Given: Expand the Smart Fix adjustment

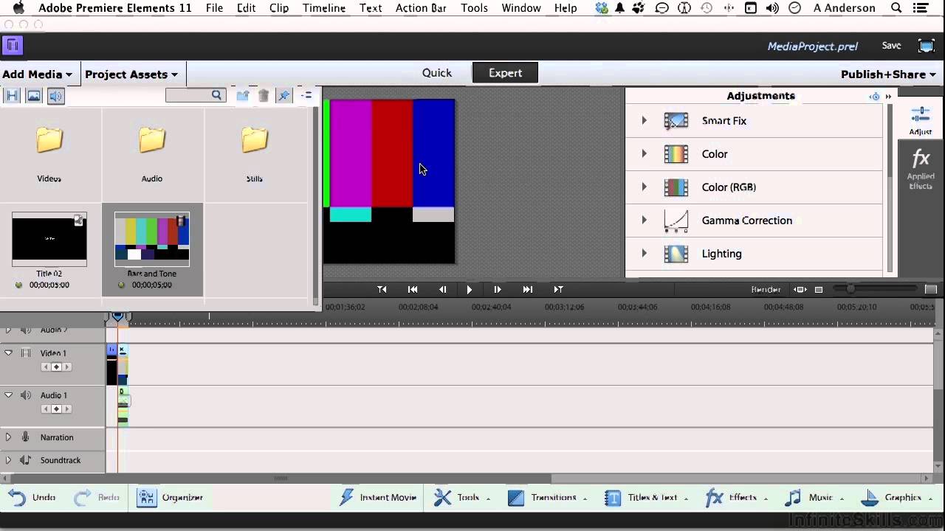Looking at the screenshot, I should click(644, 120).
